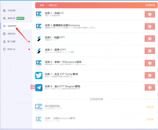Click the 分享给好友 share link
The image size is (158, 130).
coord(150,5)
